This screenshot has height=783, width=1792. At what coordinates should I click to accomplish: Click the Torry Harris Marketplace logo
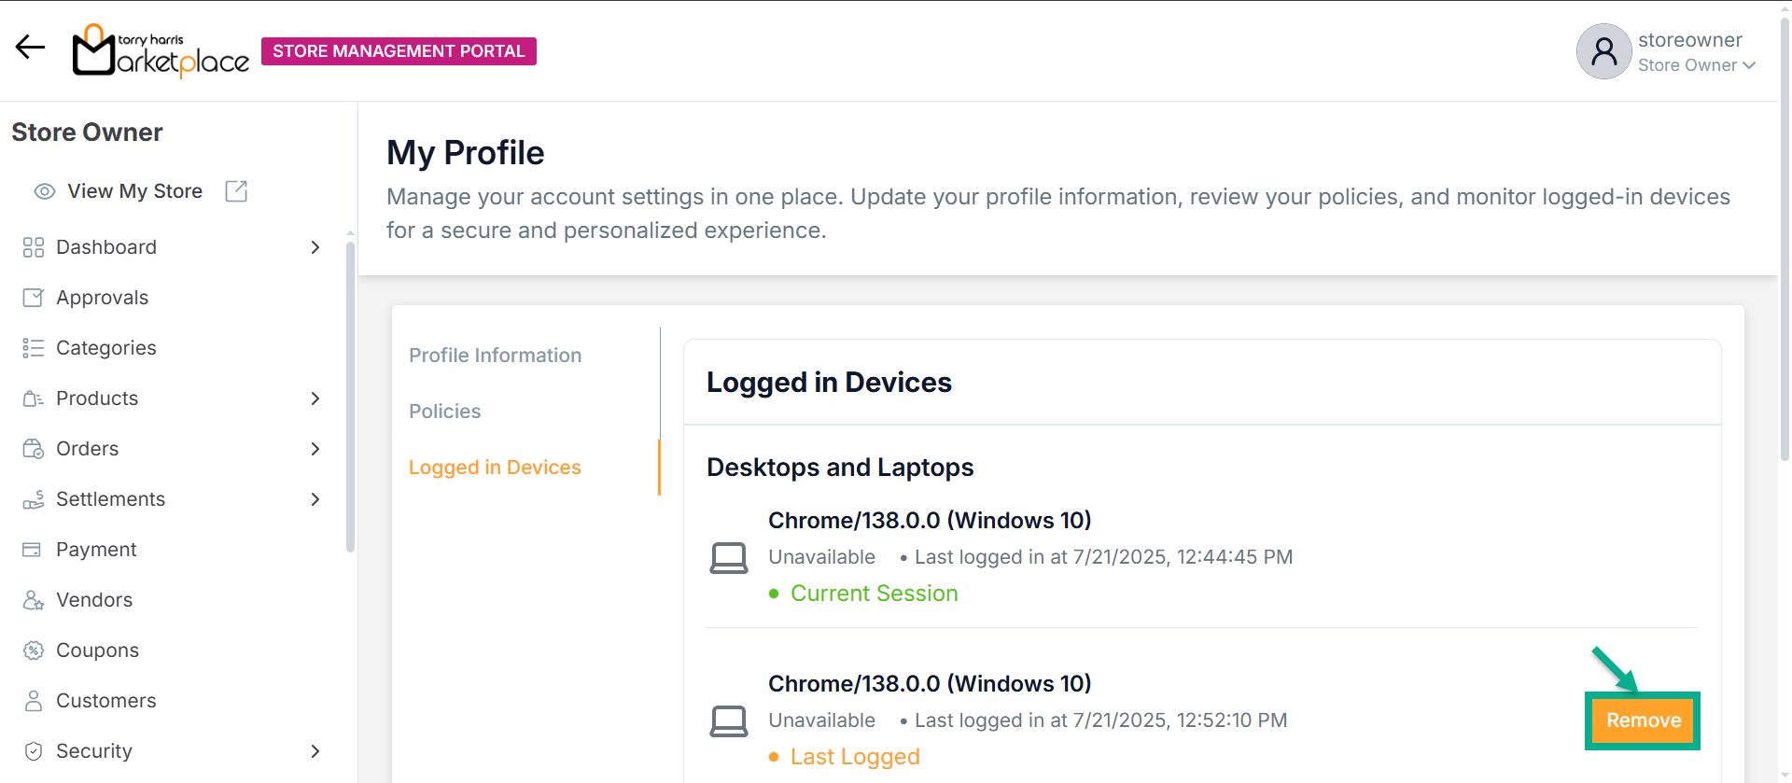(x=161, y=51)
